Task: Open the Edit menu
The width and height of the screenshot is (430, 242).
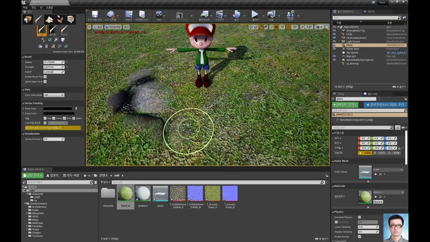Action: click(x=34, y=7)
